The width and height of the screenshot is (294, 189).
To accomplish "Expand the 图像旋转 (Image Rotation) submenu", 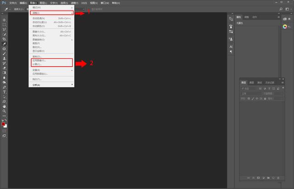I will (x=51, y=40).
